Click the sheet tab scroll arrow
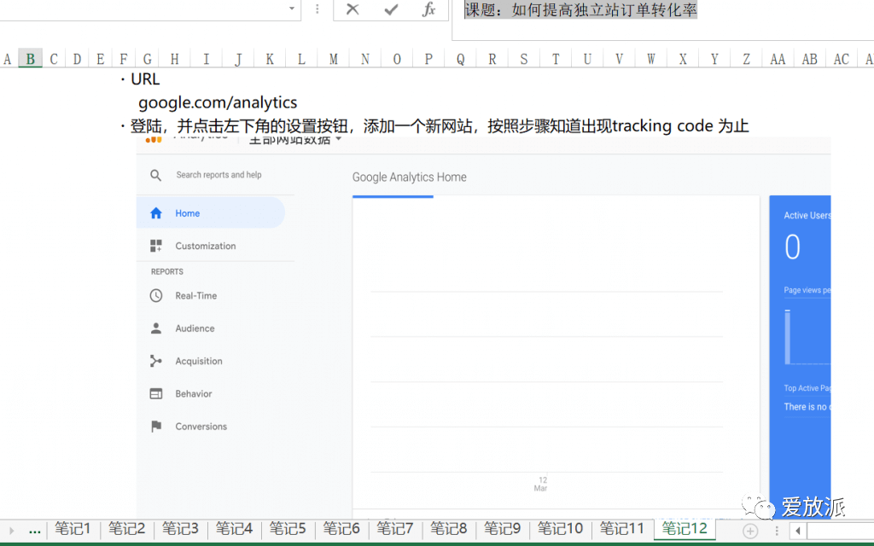This screenshot has height=546, width=874. (x=11, y=531)
